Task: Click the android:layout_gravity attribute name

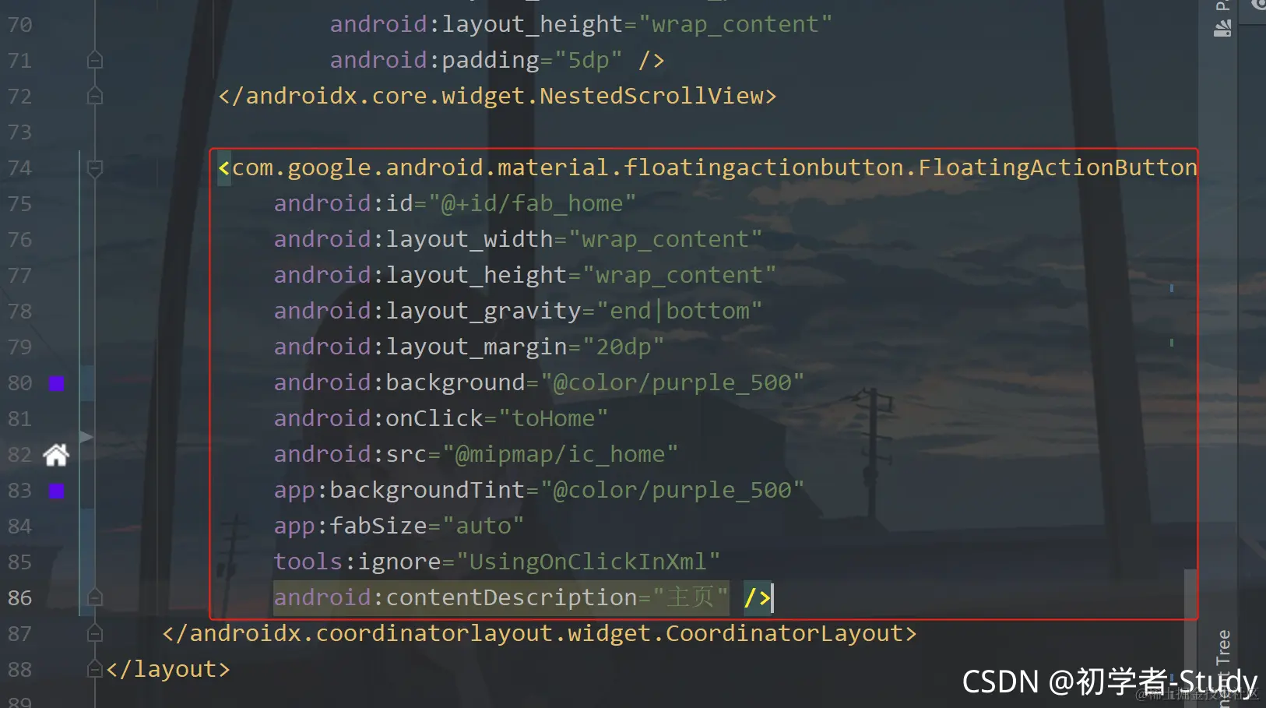Action: [427, 312]
